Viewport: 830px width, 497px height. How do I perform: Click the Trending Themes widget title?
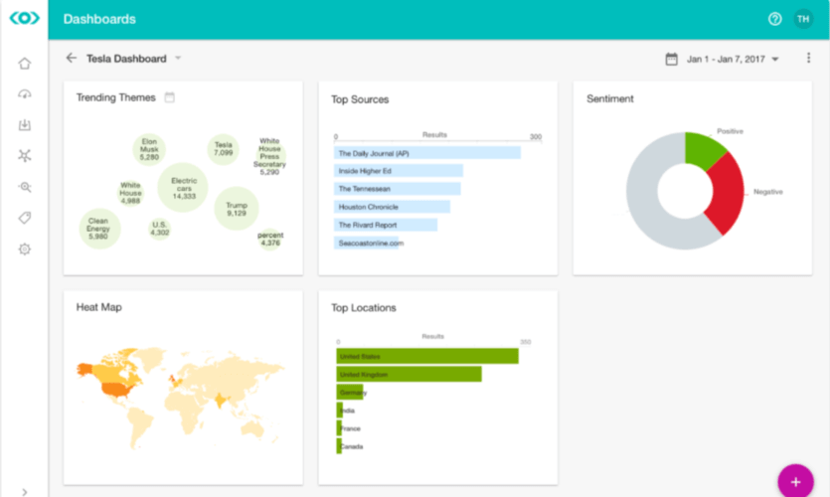[116, 97]
